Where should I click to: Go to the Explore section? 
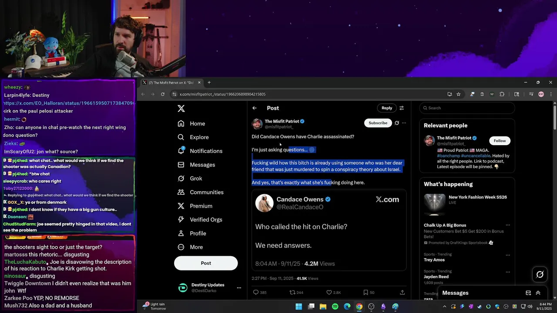[193, 137]
